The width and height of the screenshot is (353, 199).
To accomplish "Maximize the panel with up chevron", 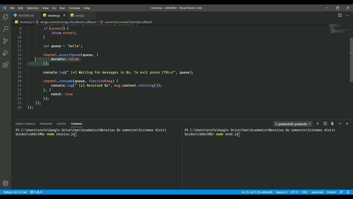I will pos(340,124).
